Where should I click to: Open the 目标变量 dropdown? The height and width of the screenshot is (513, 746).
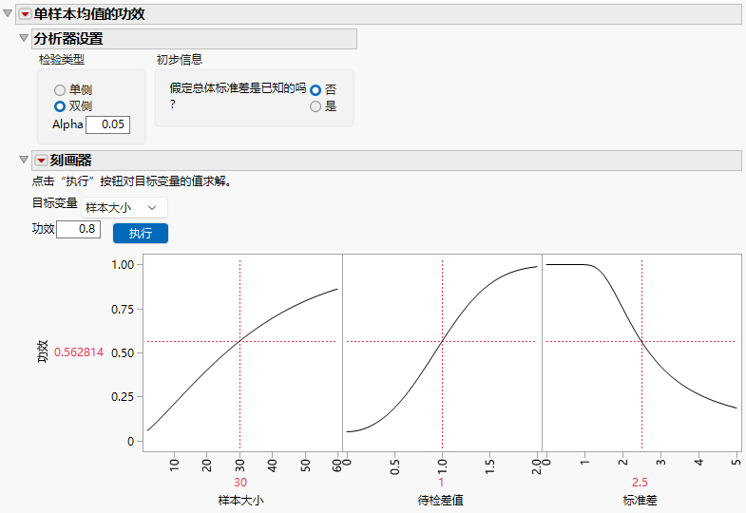[124, 208]
